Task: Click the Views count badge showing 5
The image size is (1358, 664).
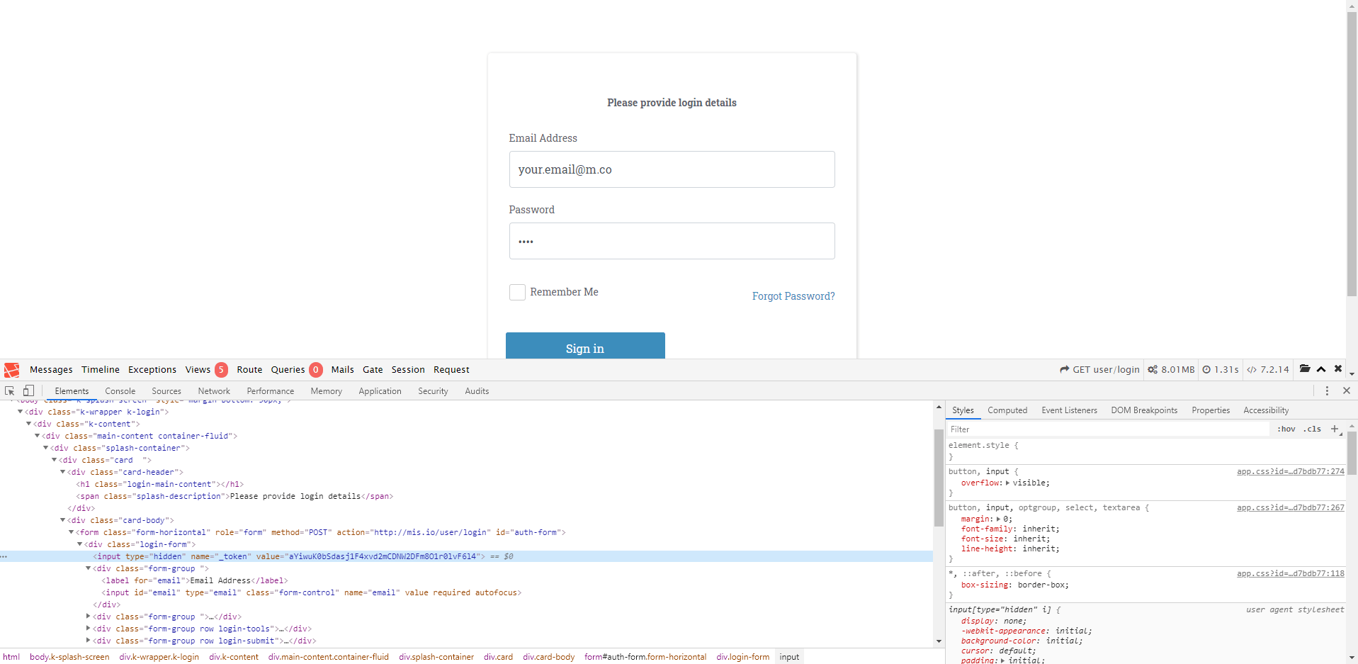Action: tap(221, 369)
